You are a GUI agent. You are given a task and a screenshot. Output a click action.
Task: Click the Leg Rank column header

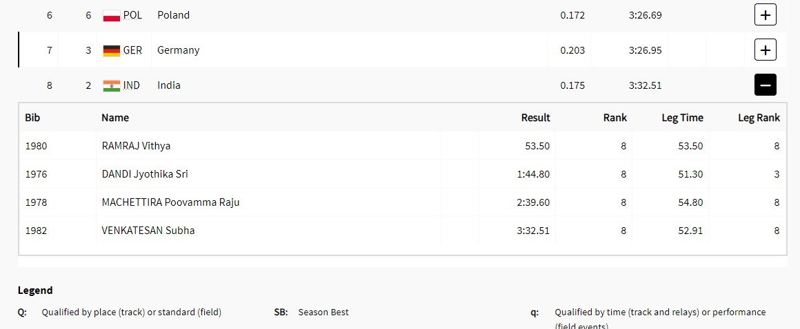point(759,118)
